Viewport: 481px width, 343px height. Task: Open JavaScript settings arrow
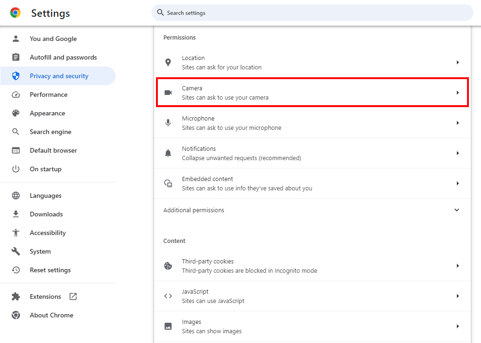click(x=458, y=296)
